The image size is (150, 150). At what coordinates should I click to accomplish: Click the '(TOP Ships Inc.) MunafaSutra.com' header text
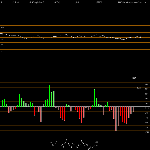[132, 2]
